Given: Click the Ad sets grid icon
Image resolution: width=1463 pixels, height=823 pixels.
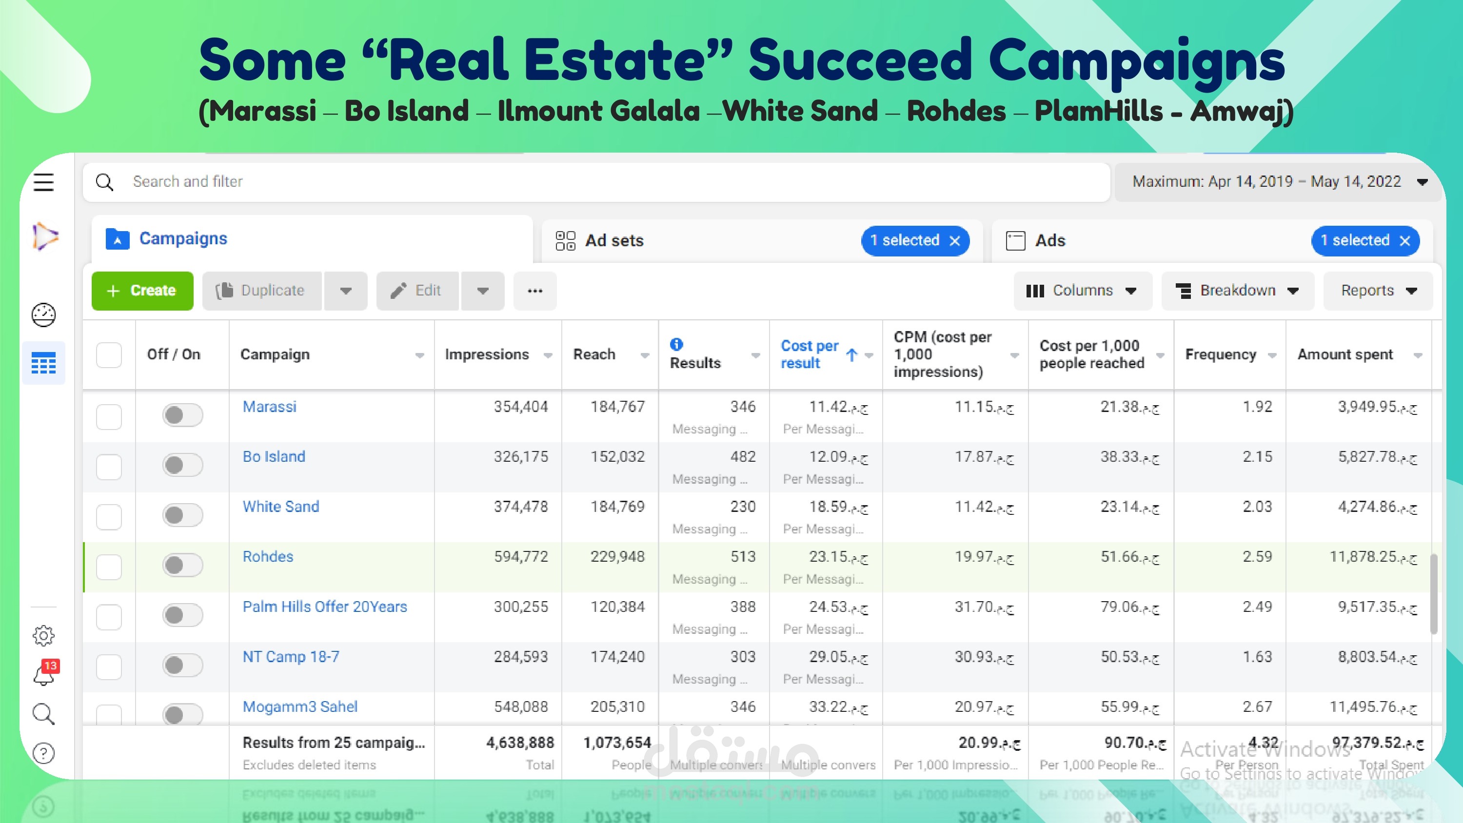Looking at the screenshot, I should click(x=565, y=241).
